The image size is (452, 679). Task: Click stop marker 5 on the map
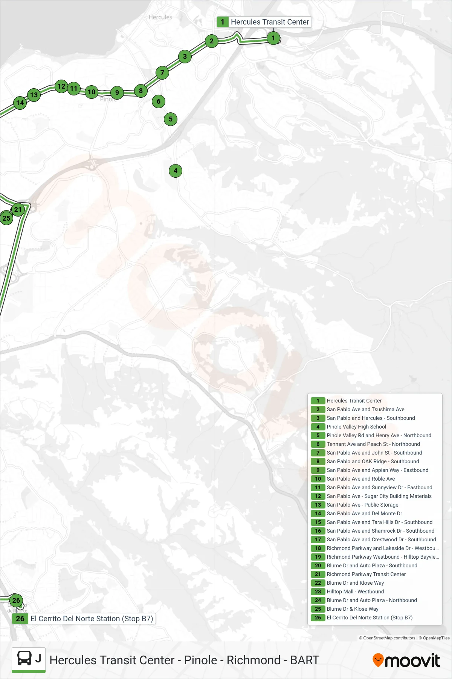(x=171, y=119)
